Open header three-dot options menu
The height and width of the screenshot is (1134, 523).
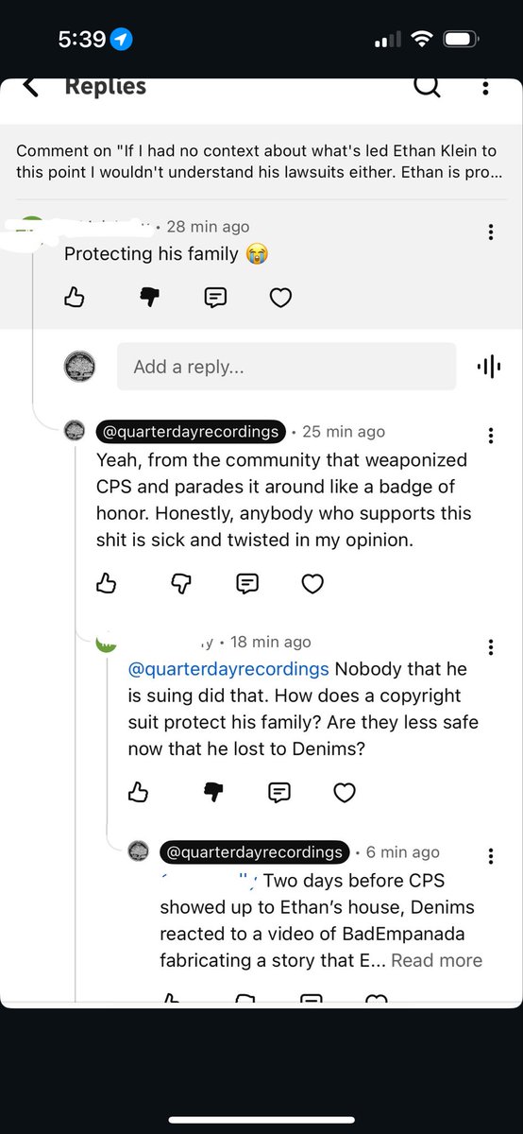point(485,87)
